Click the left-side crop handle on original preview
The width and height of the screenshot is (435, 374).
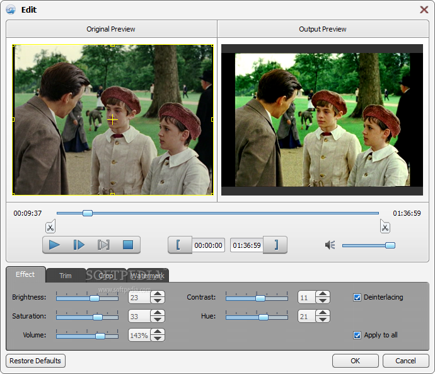tap(13, 120)
